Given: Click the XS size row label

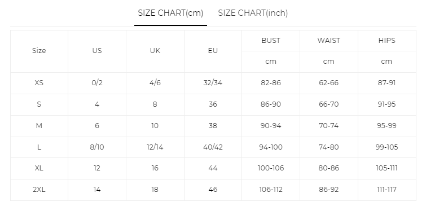Looking at the screenshot, I should coord(39,83).
